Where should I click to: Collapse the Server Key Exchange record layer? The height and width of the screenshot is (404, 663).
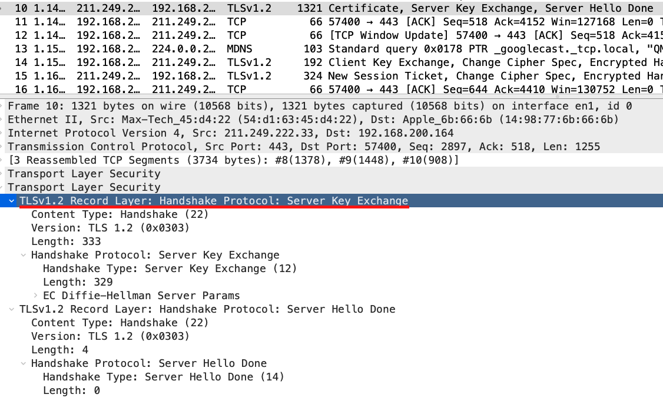pyautogui.click(x=12, y=200)
